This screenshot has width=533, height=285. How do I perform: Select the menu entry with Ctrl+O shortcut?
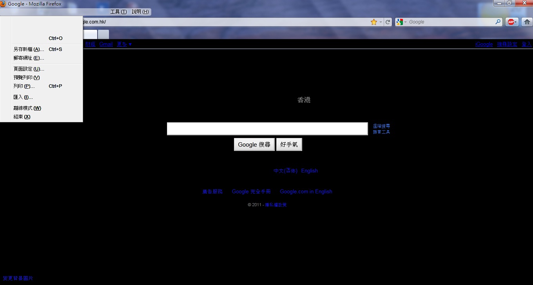point(41,38)
